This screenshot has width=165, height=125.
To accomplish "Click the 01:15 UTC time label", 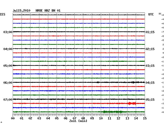I will 150,32.
